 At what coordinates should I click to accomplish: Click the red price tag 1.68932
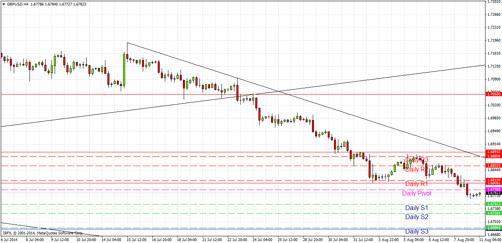click(x=493, y=152)
